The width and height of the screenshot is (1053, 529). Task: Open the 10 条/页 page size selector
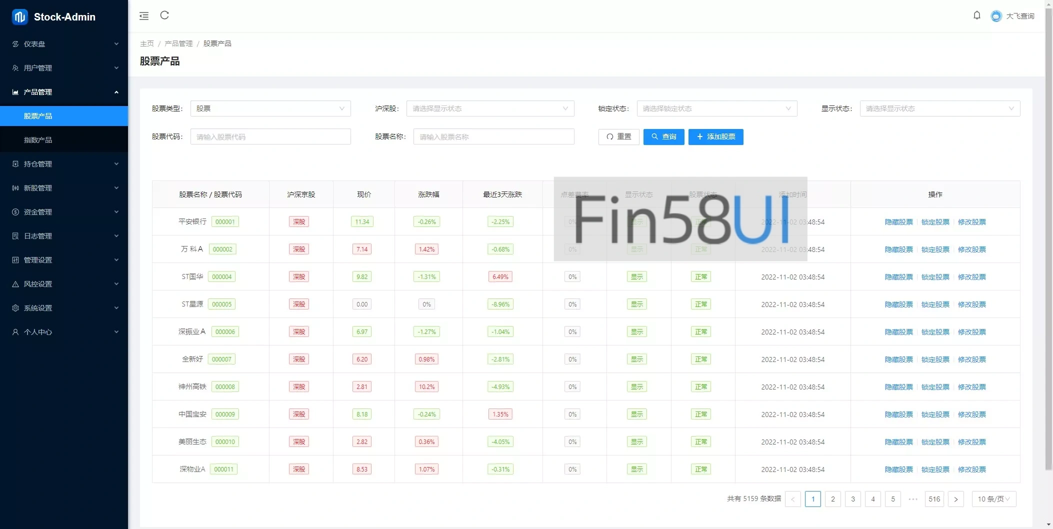[x=993, y=499]
